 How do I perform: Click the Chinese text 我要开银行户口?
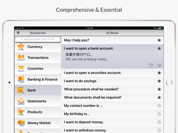click(79, 55)
